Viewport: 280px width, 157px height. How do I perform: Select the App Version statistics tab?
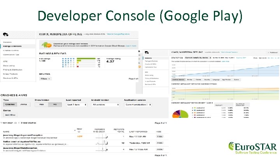[226, 79]
